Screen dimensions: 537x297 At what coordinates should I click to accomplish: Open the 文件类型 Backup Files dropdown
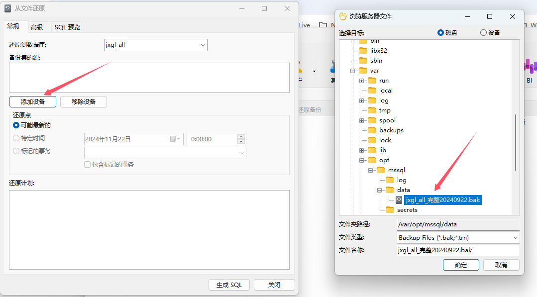(x=516, y=237)
